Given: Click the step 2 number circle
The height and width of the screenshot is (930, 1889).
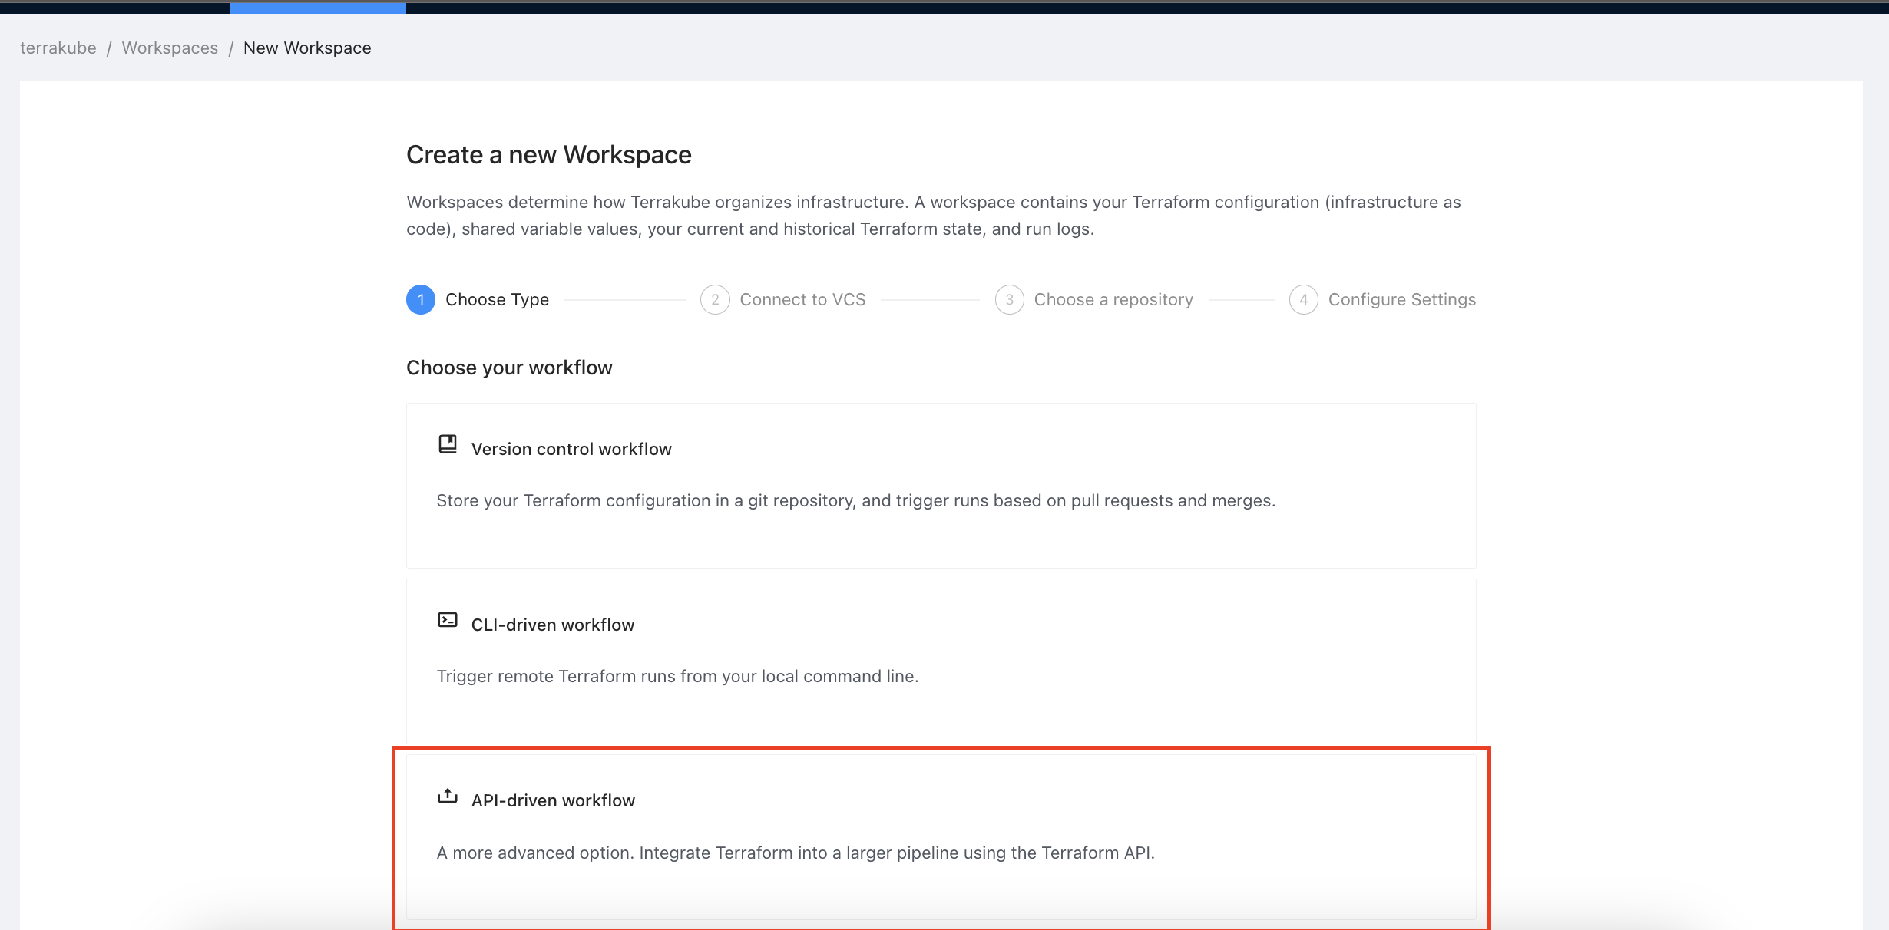Looking at the screenshot, I should (715, 299).
